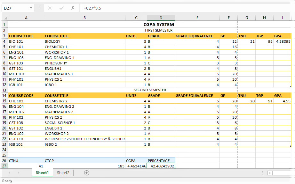Select cell containing IGBO 1
This screenshot has height=184, width=295.
pyautogui.click(x=84, y=85)
